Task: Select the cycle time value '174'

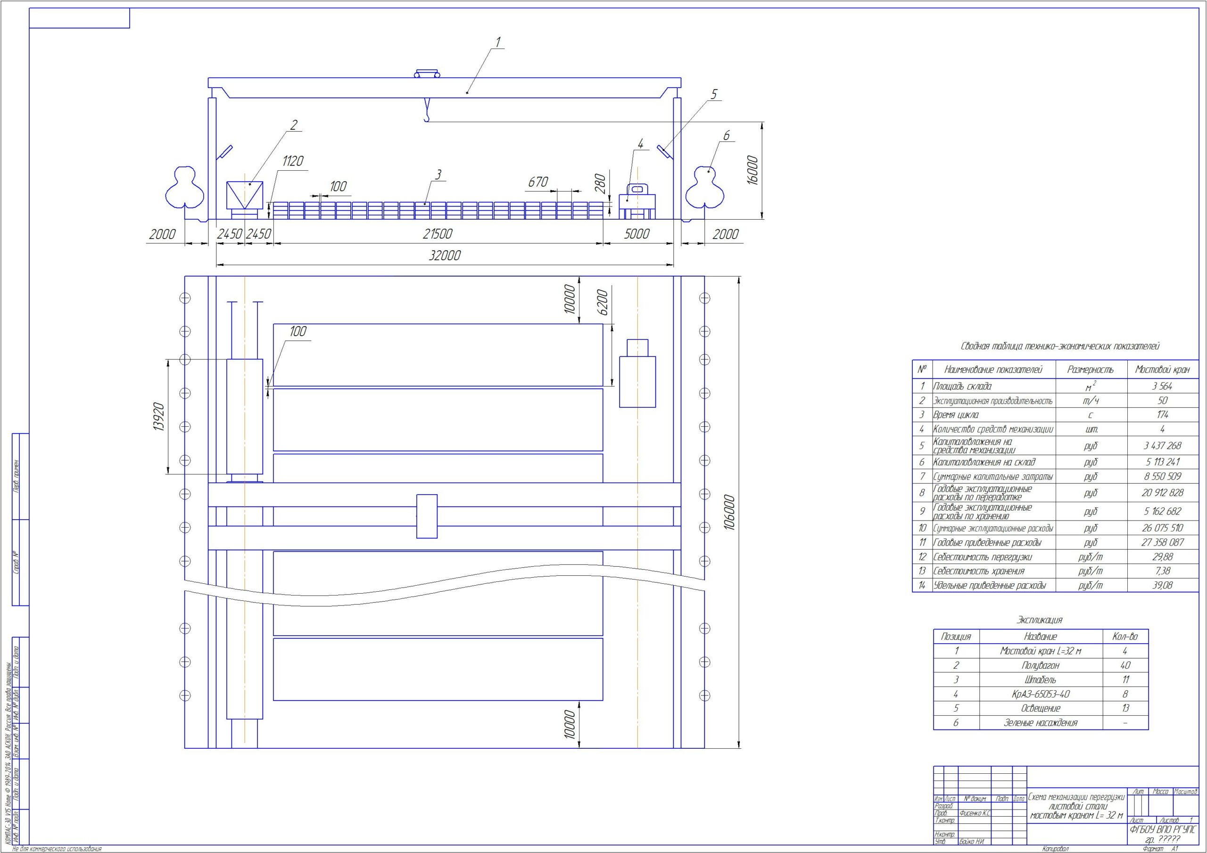Action: 1162,415
